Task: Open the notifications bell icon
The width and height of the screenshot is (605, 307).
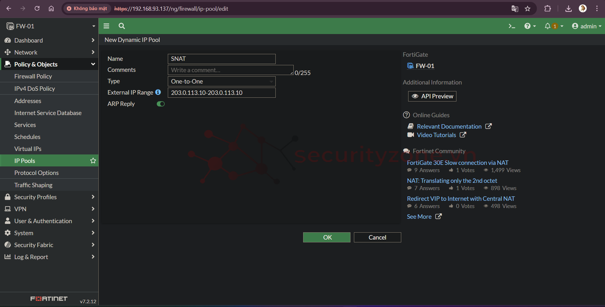Action: (548, 26)
